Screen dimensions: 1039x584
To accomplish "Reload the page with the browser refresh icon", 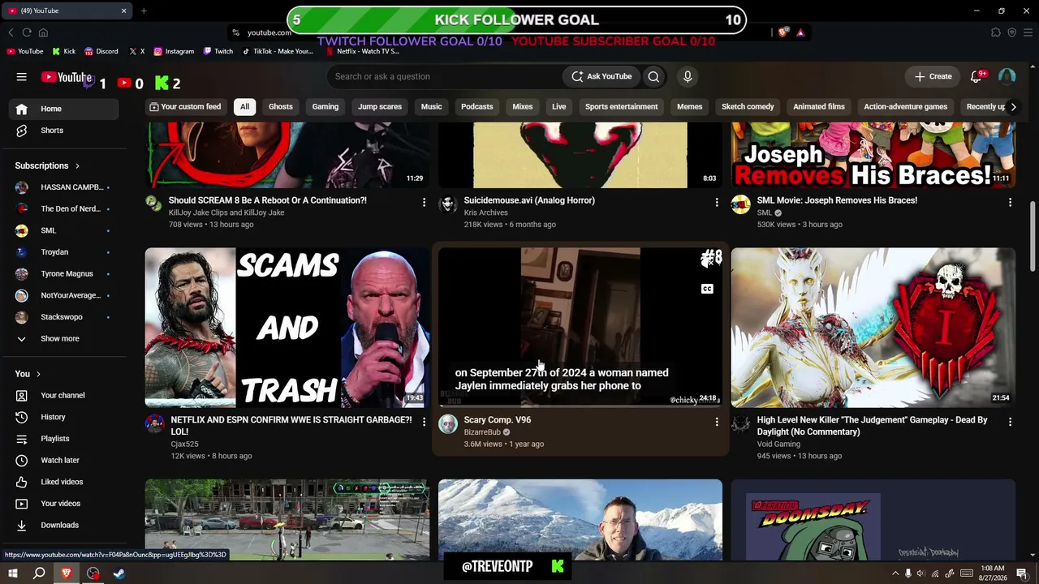I will coord(27,32).
